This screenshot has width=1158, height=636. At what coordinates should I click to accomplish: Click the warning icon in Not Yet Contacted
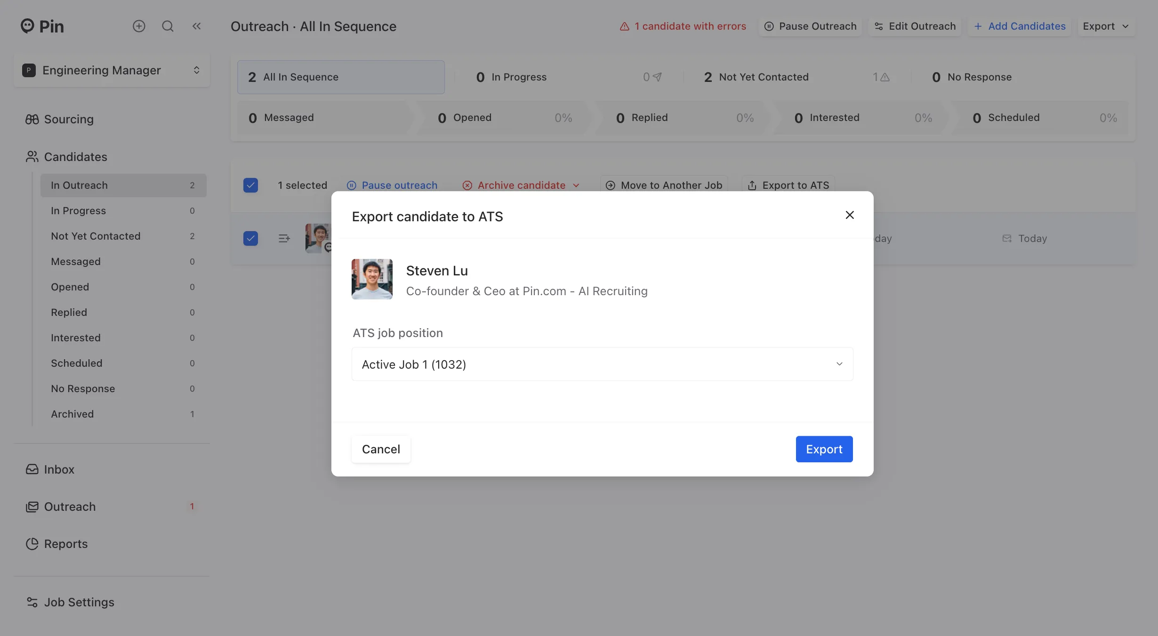[x=885, y=77]
